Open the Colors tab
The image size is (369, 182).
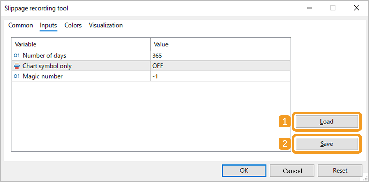[73, 25]
